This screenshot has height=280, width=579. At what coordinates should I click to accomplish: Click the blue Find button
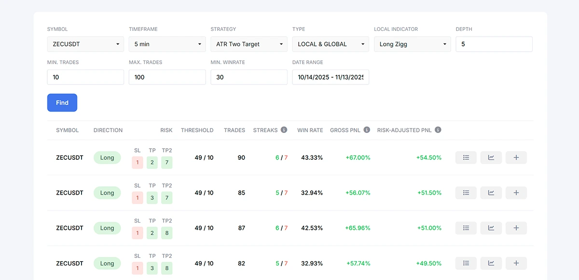coord(62,103)
